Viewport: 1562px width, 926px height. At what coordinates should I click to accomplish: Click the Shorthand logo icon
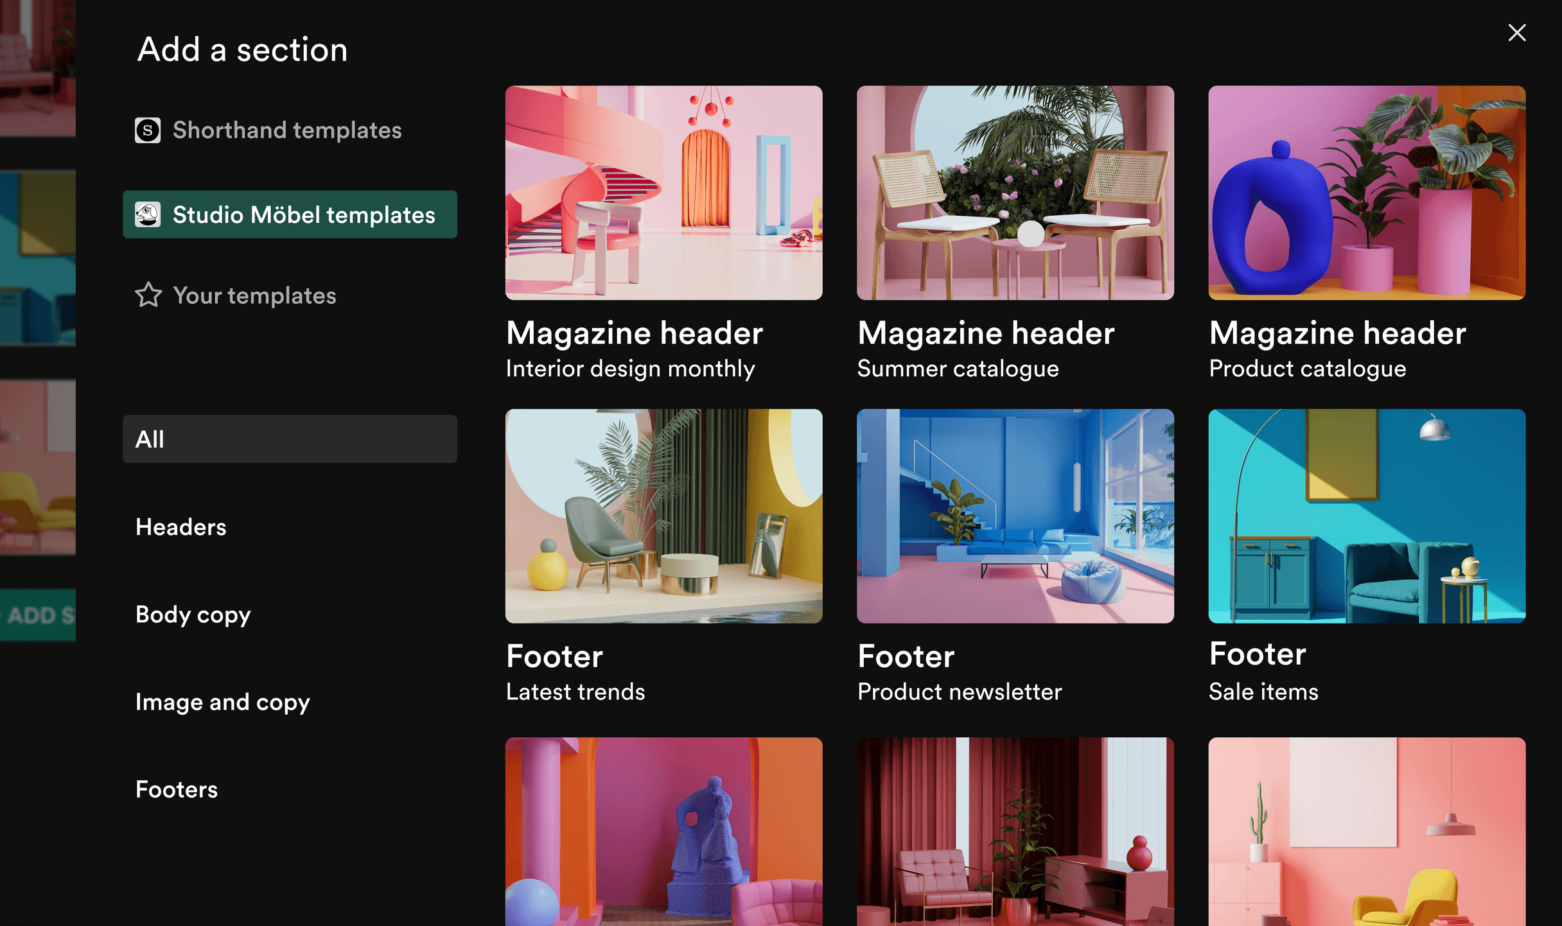(148, 130)
